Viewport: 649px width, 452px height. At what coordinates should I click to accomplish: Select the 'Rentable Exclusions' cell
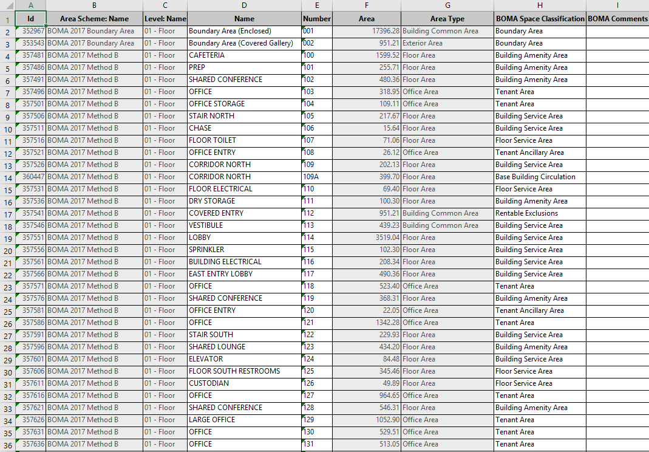click(x=540, y=213)
